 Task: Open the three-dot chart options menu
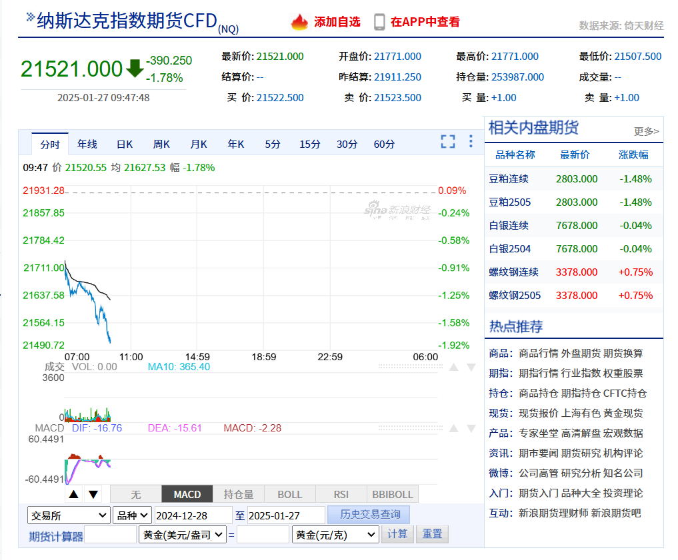(471, 142)
